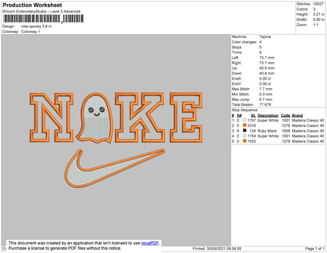Click the Height value '3.21 in'
This screenshot has height=253, width=327.
(319, 14)
